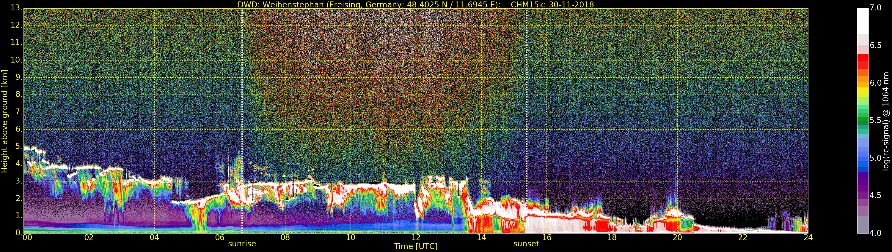892x252 pixels.
Task: Click the sunrise label below the time axis
Action: coord(242,244)
